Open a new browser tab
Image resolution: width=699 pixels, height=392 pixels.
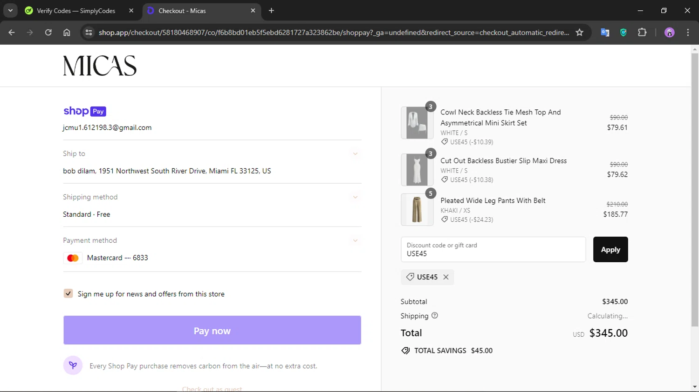click(271, 11)
